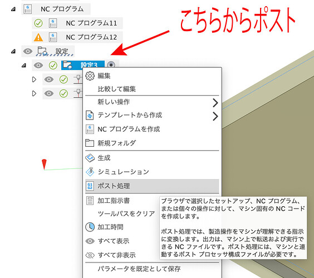Click the crossed eye icon next to すべて非表示
The width and height of the screenshot is (314, 278).
[x=90, y=255]
